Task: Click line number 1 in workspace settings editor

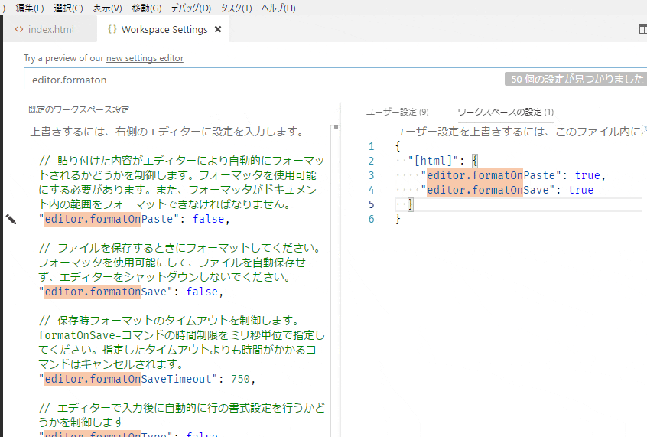Action: point(372,146)
